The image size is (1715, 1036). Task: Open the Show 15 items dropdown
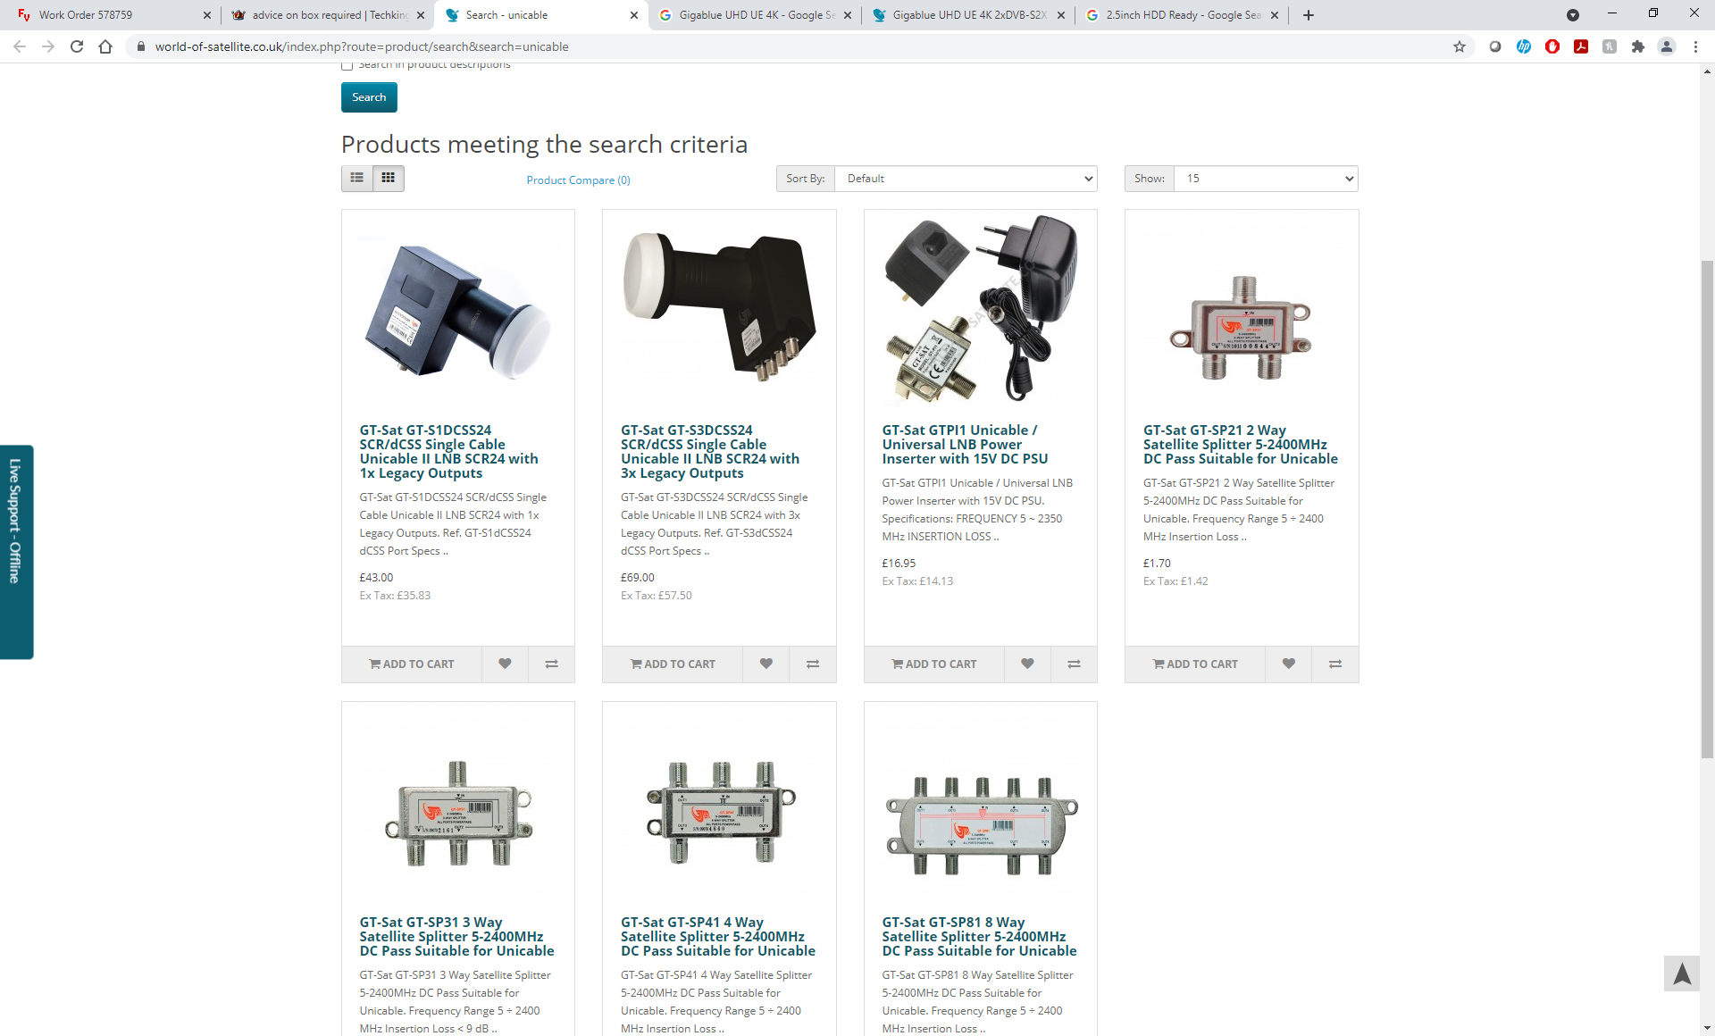point(1267,179)
